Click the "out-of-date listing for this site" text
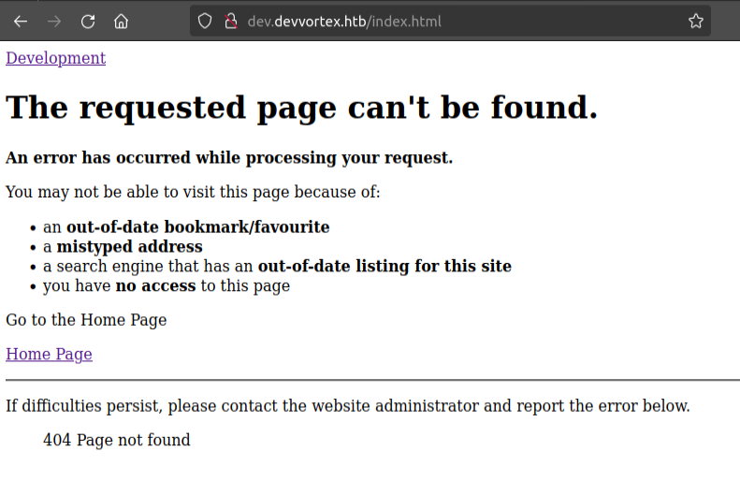740x495 pixels. coord(385,266)
